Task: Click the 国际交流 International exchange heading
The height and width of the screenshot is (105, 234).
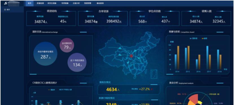Action: [x=45, y=32]
